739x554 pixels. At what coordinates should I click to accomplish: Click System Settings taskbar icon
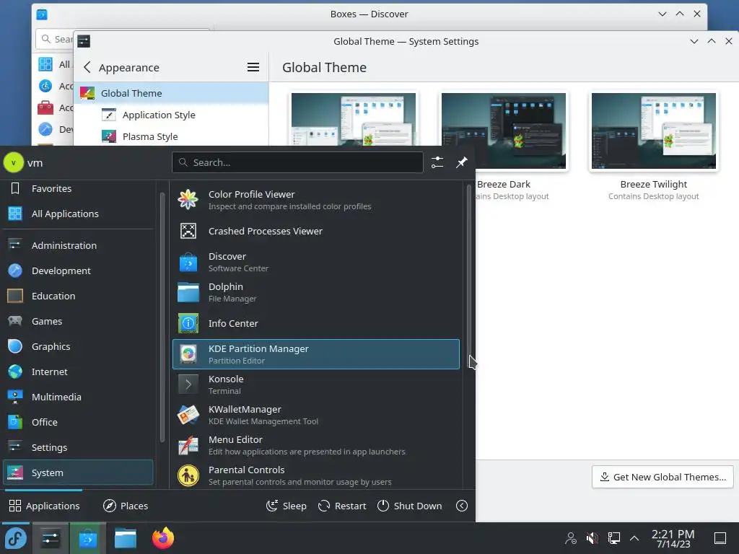pos(50,538)
